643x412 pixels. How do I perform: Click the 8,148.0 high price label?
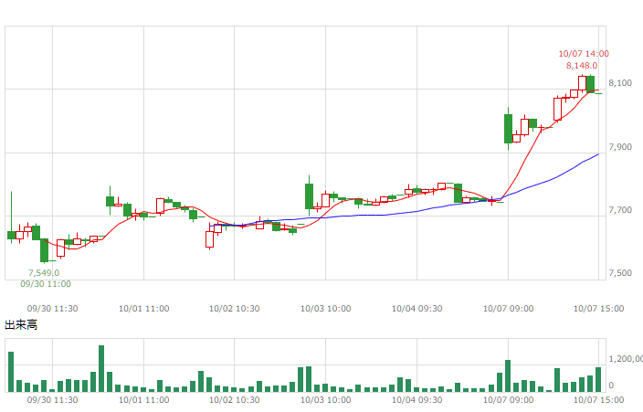(582, 66)
